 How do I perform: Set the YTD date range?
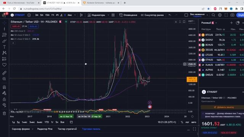(x=47, y=122)
